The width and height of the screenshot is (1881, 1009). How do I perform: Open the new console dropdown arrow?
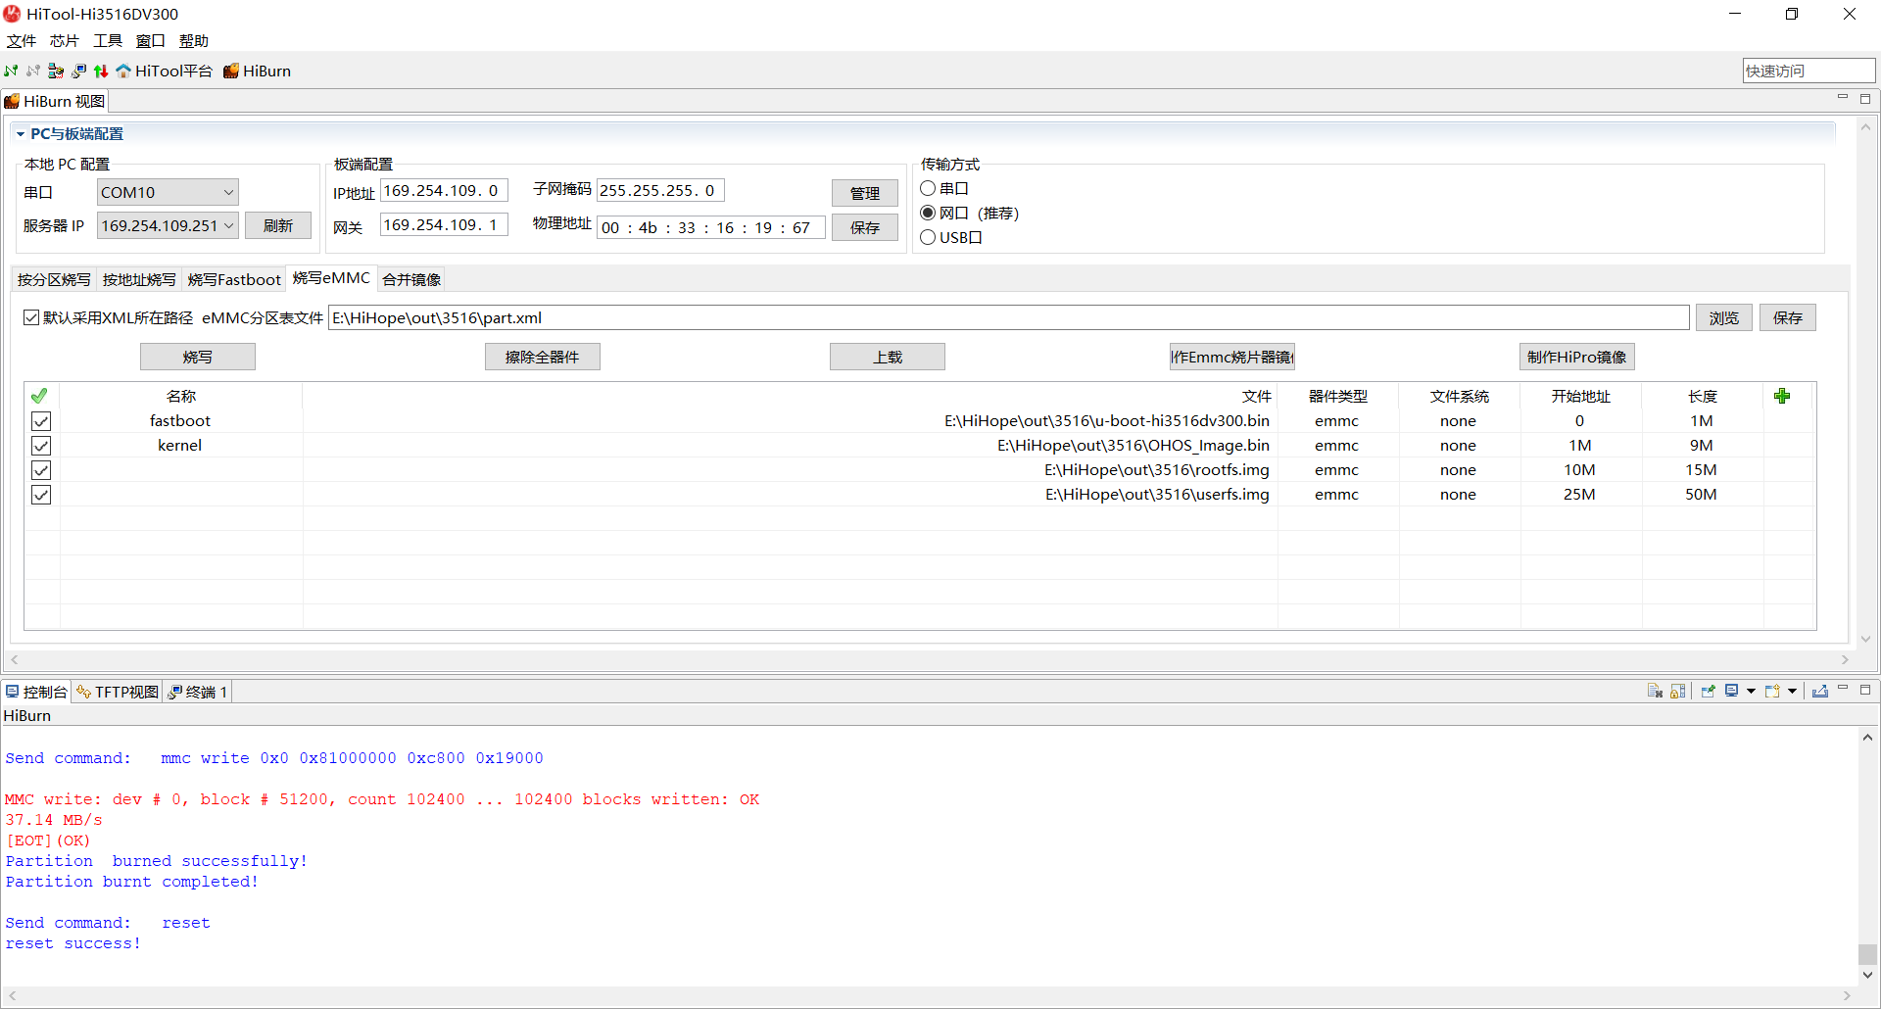pos(1793,691)
